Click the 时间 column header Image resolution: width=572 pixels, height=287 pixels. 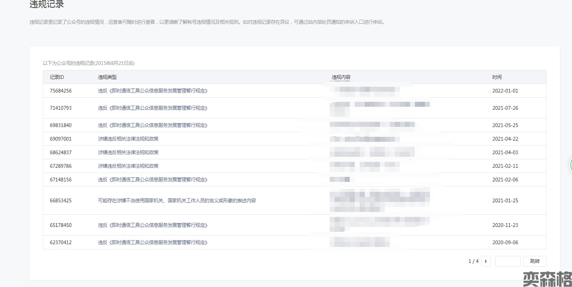pos(497,77)
